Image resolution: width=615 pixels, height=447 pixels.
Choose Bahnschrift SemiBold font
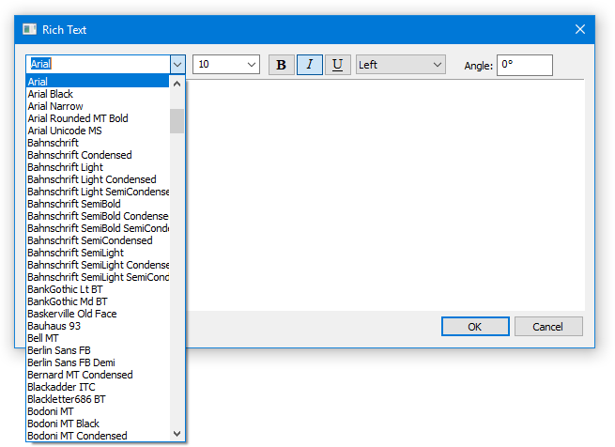[x=98, y=204]
